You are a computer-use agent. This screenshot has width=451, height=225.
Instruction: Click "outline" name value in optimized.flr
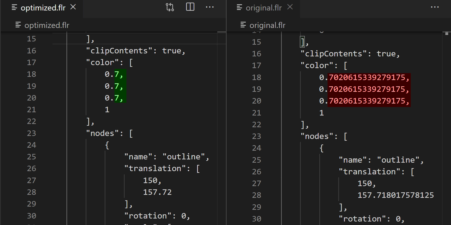(x=184, y=157)
